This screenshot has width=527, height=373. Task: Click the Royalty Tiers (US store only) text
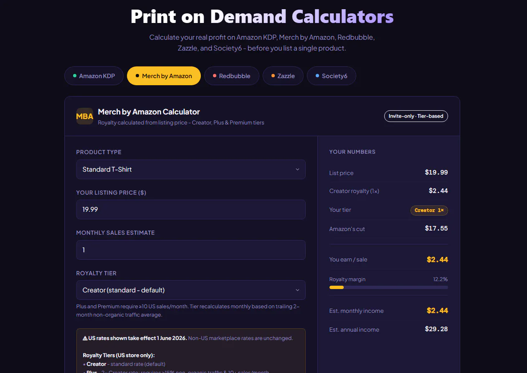119,355
